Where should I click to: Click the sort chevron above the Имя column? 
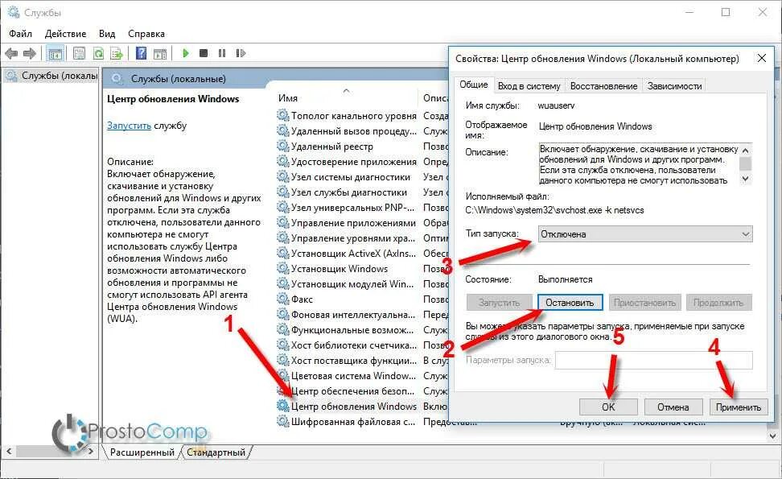click(x=346, y=91)
